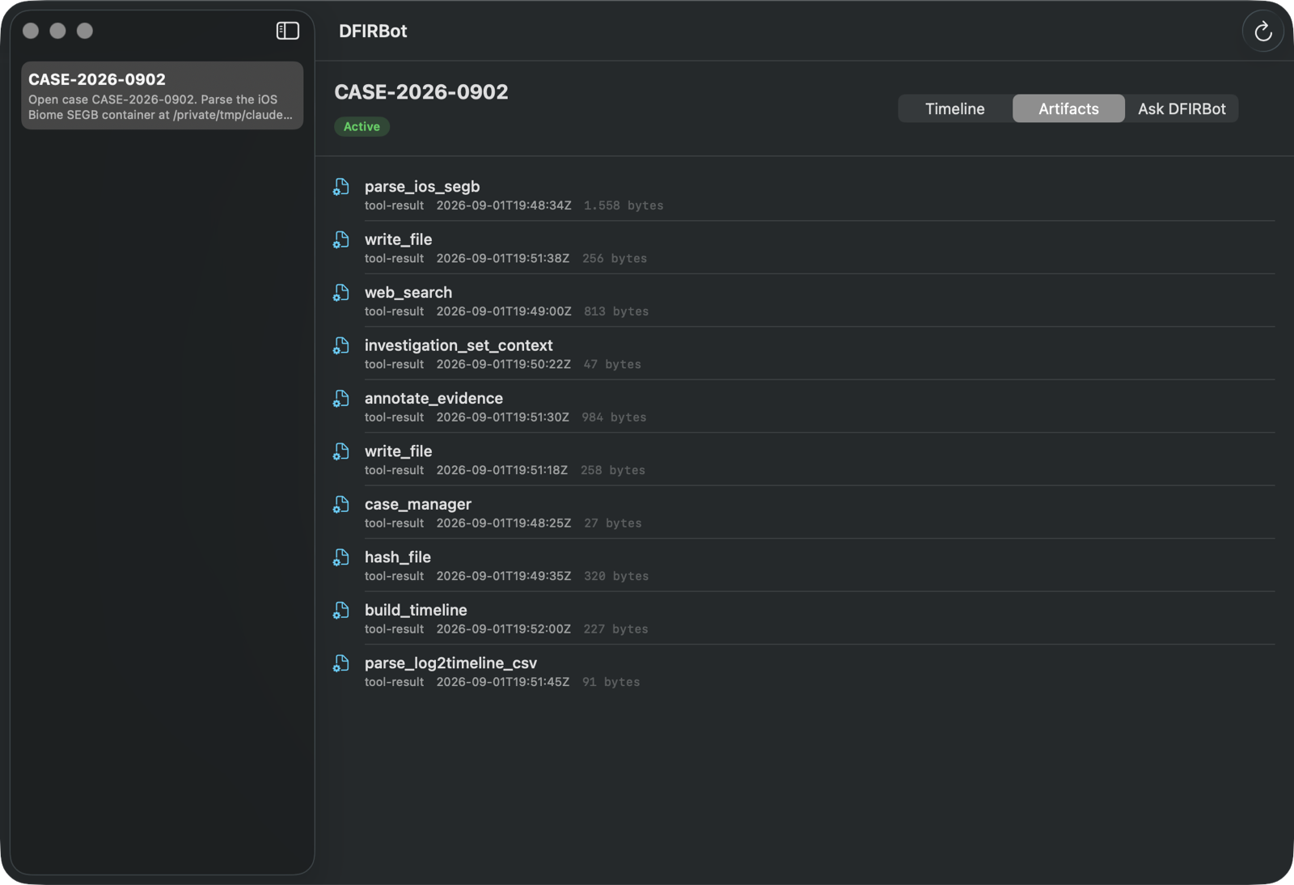Click the CASE-2026-0902 main heading

pos(421,92)
